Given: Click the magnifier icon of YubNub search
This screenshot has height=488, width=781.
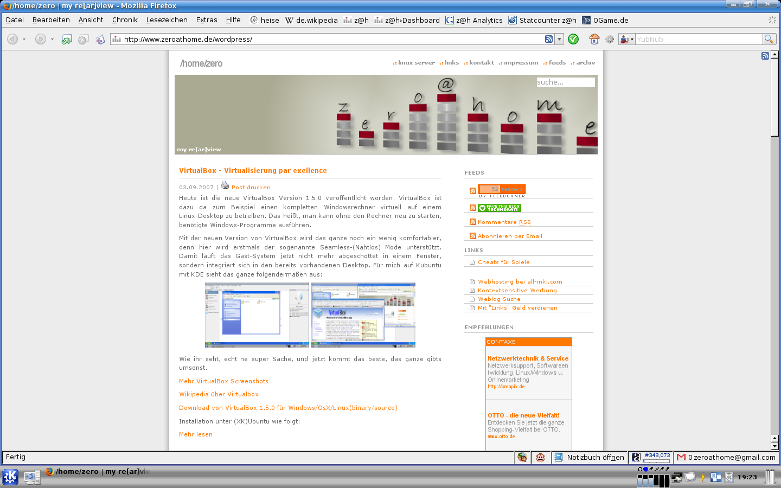Looking at the screenshot, I should click(769, 39).
